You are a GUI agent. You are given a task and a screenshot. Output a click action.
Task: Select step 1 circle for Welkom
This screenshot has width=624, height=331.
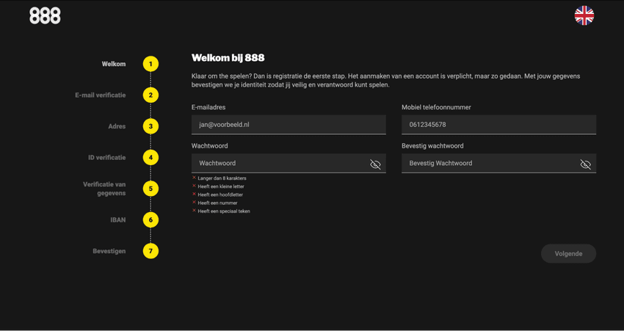pos(150,64)
